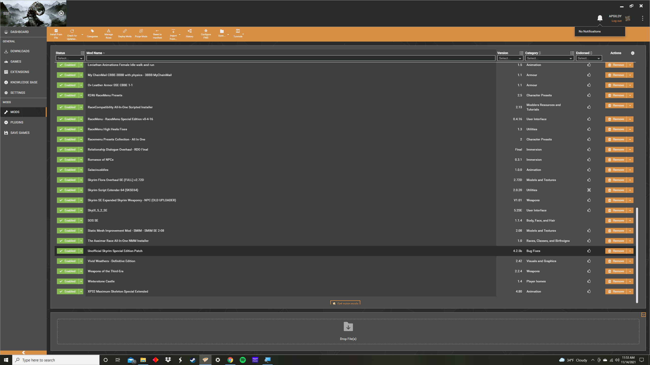Image resolution: width=650 pixels, height=365 pixels.
Task: Click the mod list vertical scrollbar
Action: (x=637, y=255)
